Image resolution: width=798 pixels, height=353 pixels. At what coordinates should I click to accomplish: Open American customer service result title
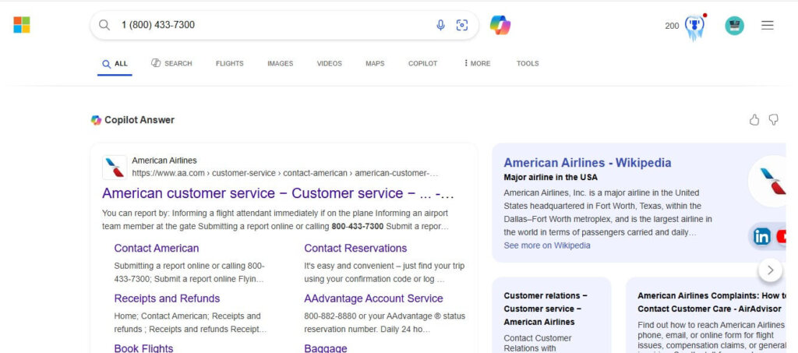tap(278, 193)
